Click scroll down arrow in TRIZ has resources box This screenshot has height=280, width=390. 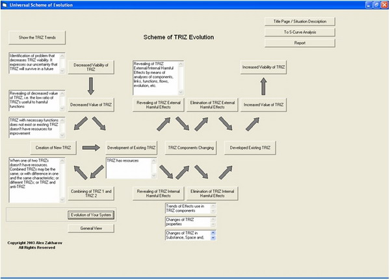[x=153, y=175]
